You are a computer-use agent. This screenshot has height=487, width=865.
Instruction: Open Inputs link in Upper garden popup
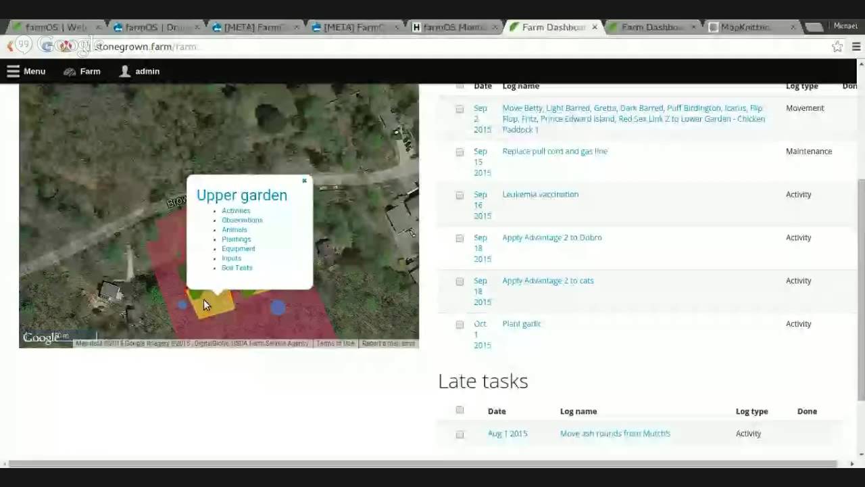tap(231, 258)
